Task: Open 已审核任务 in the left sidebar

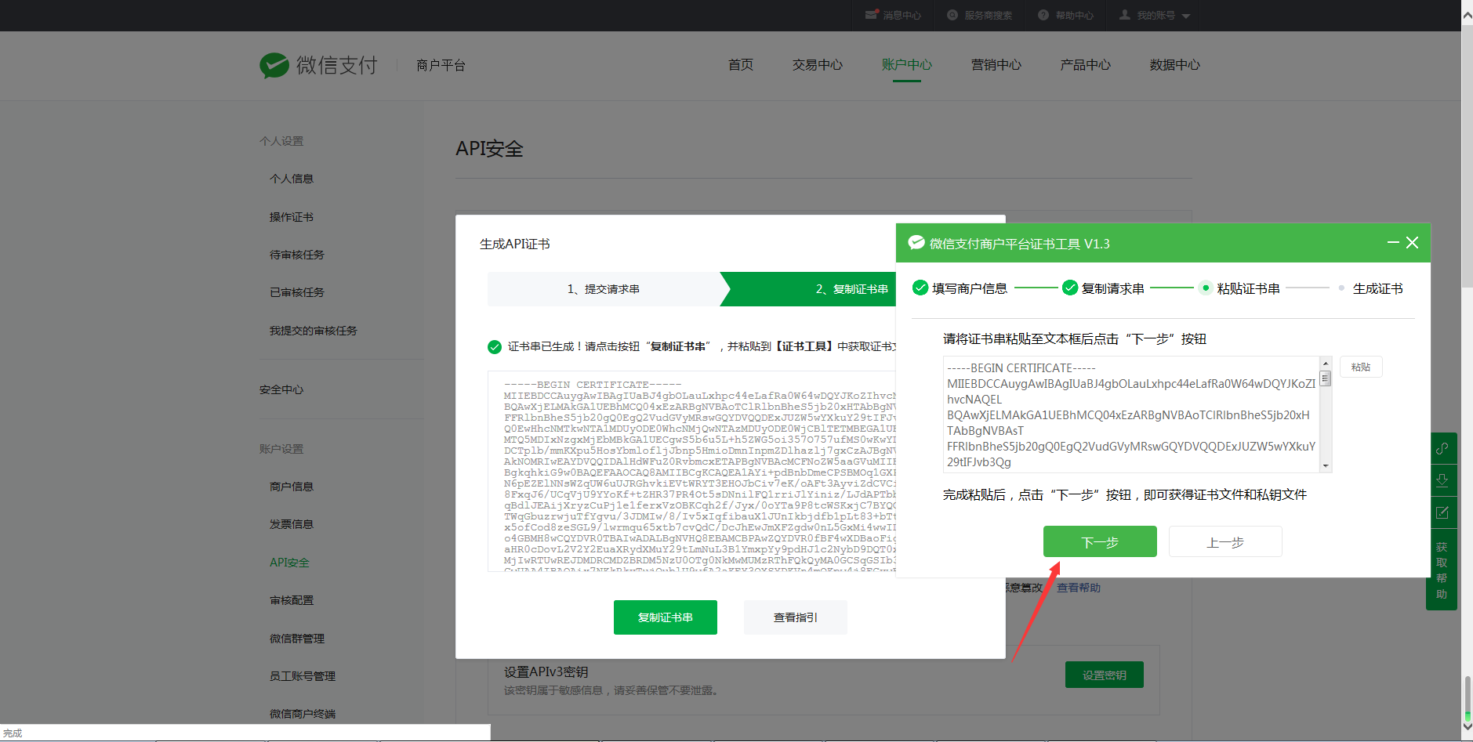Action: pyautogui.click(x=297, y=292)
